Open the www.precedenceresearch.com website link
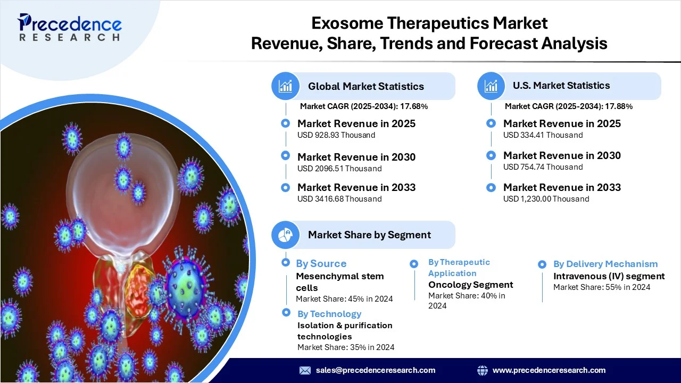This screenshot has height=383, width=681. (x=549, y=370)
